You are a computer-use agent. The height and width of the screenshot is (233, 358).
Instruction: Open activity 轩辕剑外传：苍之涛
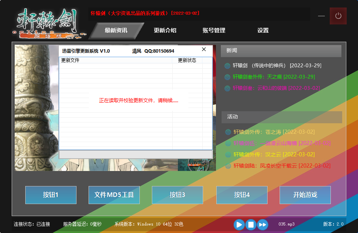point(274,132)
